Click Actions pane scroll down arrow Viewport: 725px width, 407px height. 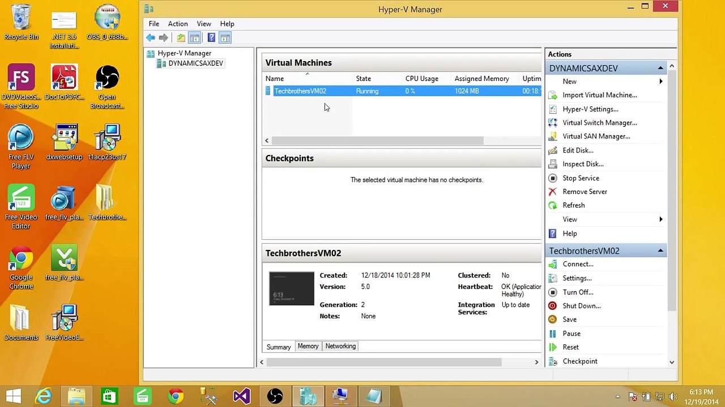point(672,362)
